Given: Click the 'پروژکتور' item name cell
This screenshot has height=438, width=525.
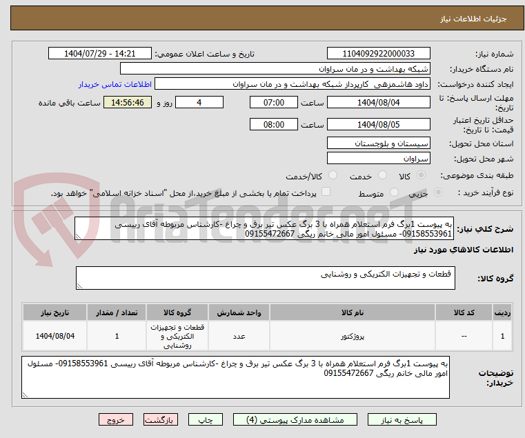Looking at the screenshot, I should [x=353, y=336].
